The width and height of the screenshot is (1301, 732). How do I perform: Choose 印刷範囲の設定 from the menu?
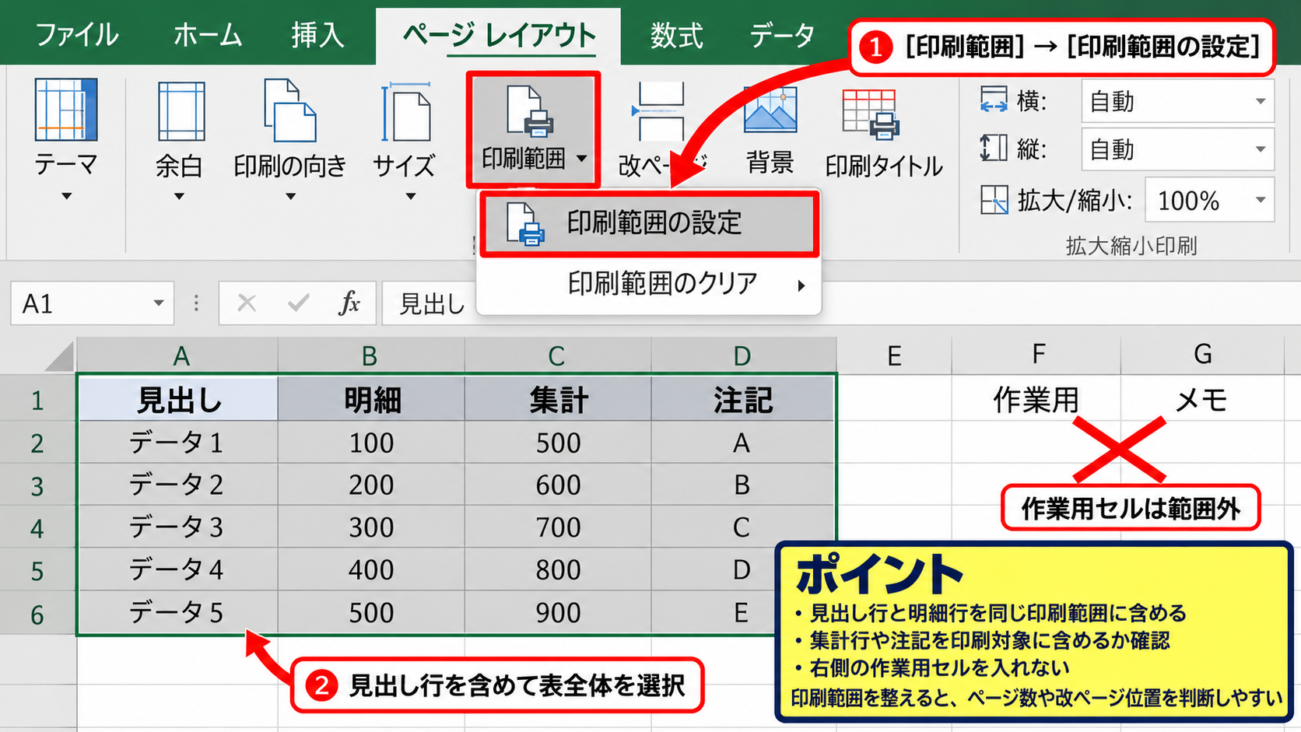point(649,223)
